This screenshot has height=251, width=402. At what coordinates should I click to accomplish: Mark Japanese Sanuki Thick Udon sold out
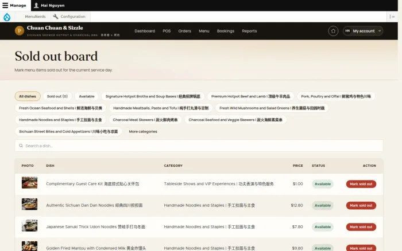pos(361,227)
